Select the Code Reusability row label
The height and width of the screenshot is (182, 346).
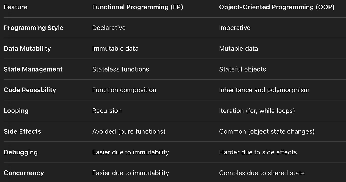[x=30, y=90]
